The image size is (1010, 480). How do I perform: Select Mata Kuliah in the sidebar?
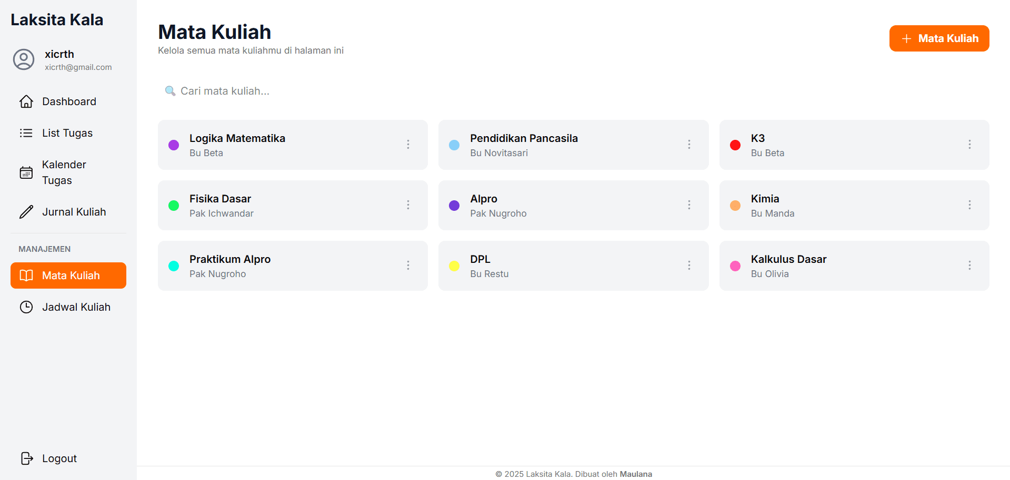pos(68,275)
